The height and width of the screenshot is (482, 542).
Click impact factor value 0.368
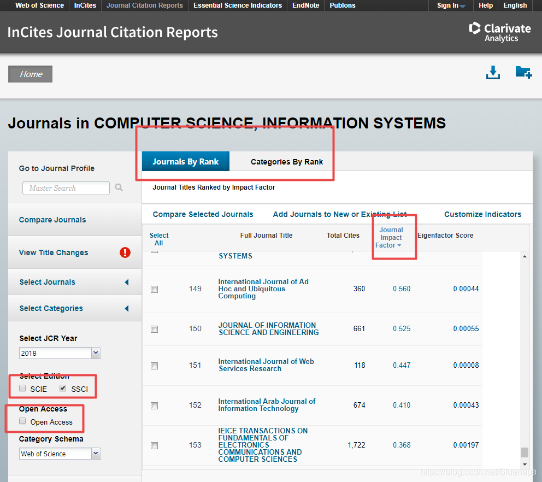tap(402, 445)
